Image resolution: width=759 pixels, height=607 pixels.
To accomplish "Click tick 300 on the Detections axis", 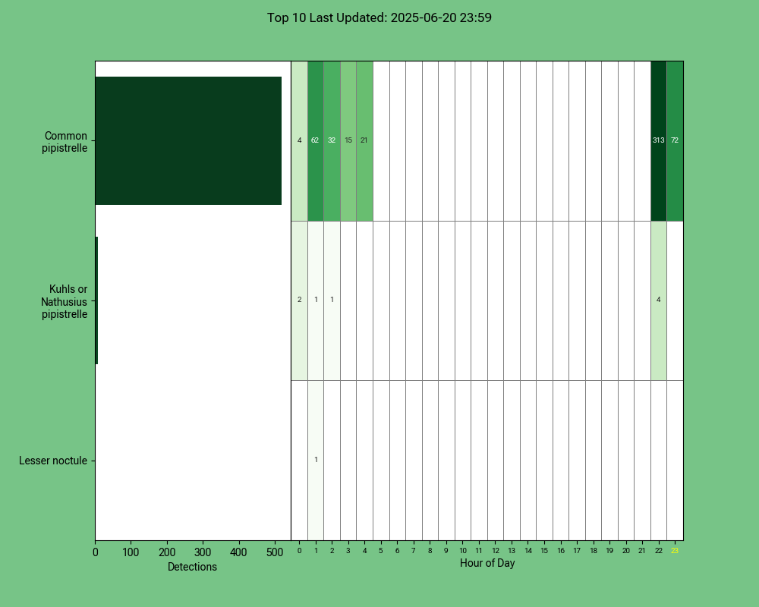I will pyautogui.click(x=203, y=552).
